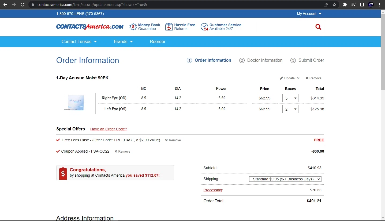385x221 pixels.
Task: Click the Address Information heading
Action: [85, 218]
